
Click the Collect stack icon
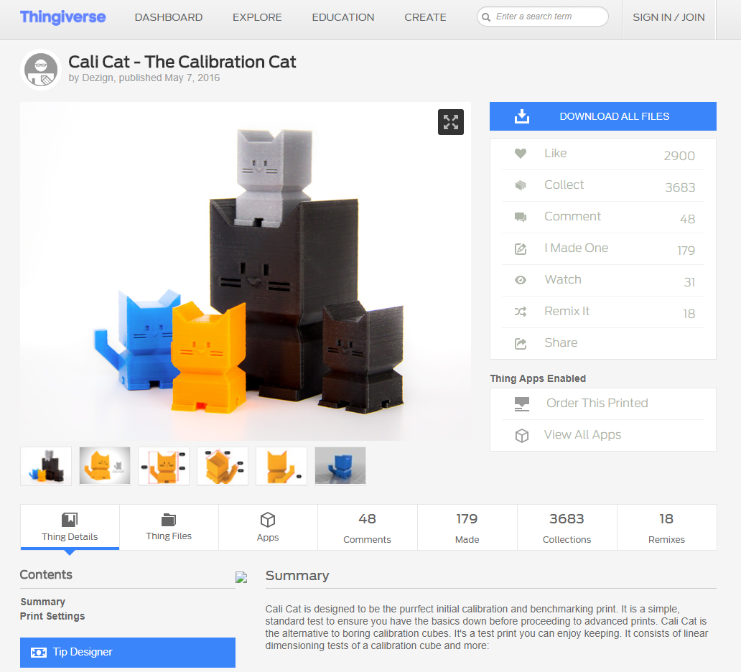(x=521, y=185)
